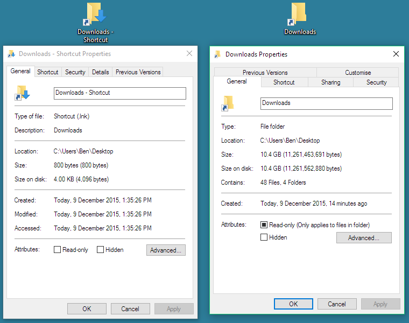
Task: Click Cancel in Downloads - Shortcut Properties
Action: [130, 308]
